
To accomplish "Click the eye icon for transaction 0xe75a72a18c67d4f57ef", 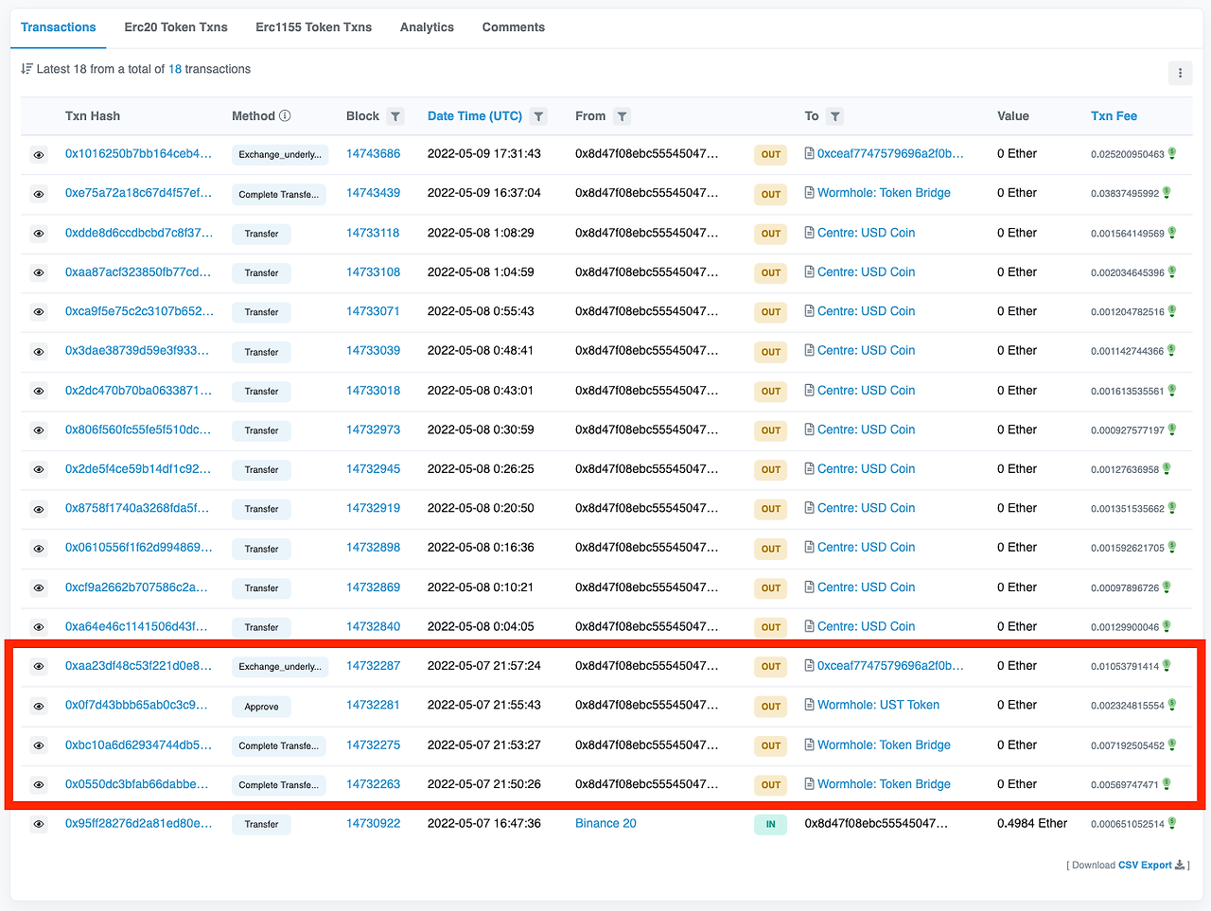I will click(39, 194).
